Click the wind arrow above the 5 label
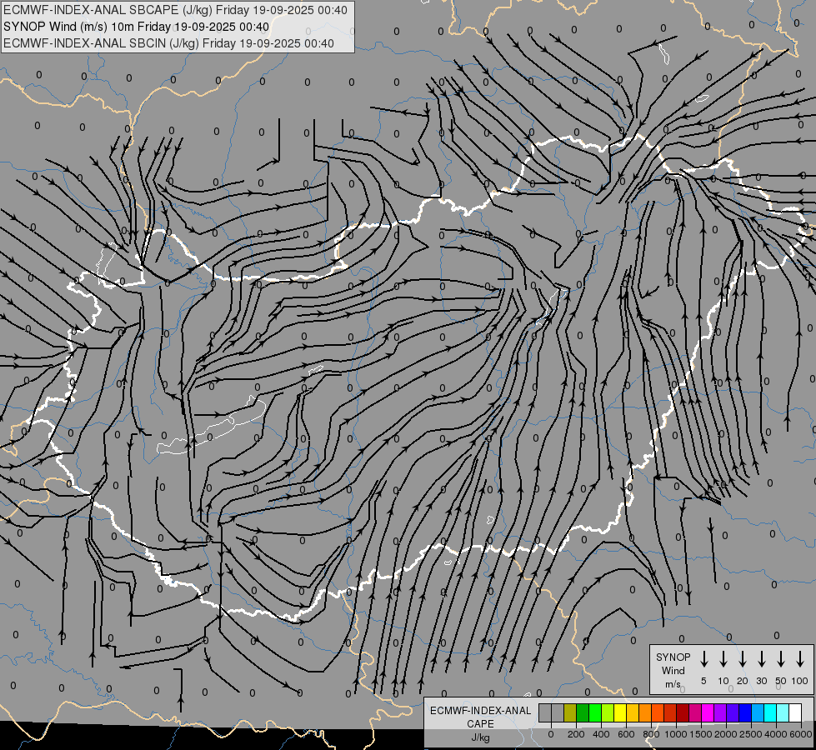 coord(704,659)
